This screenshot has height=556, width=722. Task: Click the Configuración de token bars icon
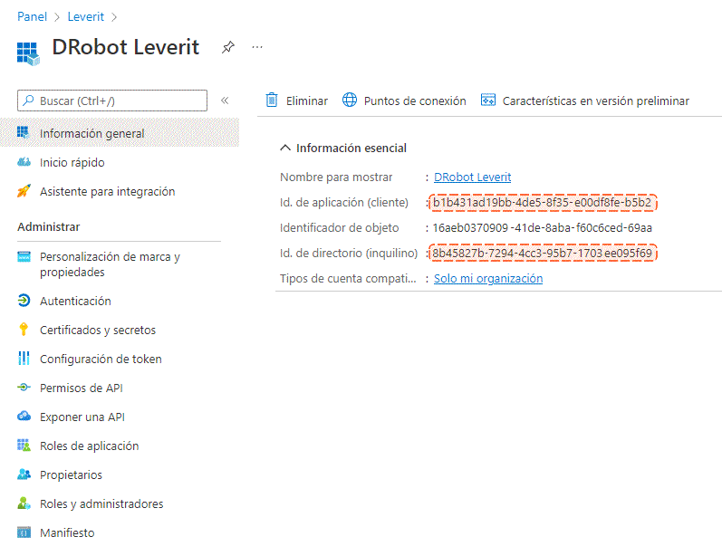click(24, 358)
